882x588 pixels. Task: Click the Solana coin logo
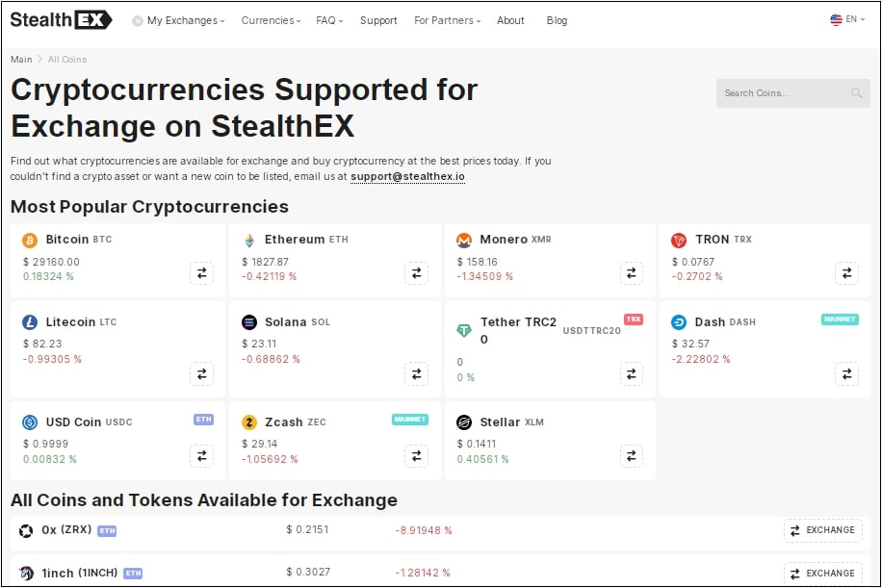tap(249, 322)
